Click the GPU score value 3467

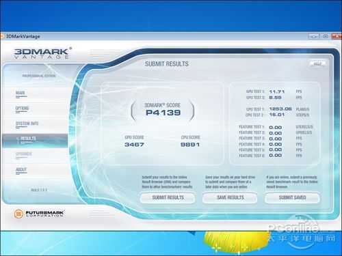click(x=134, y=145)
